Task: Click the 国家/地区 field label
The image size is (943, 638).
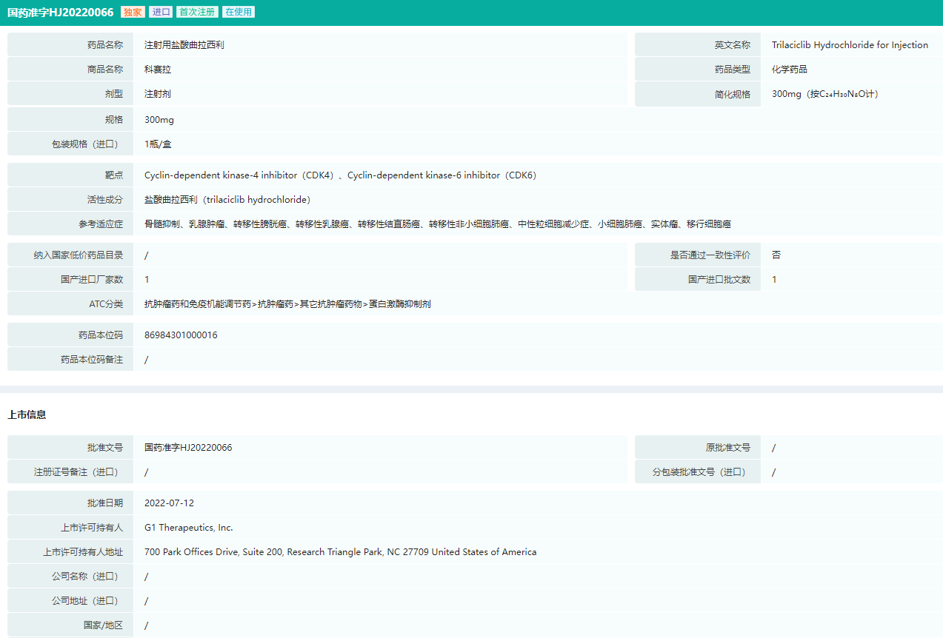Action: click(x=103, y=625)
